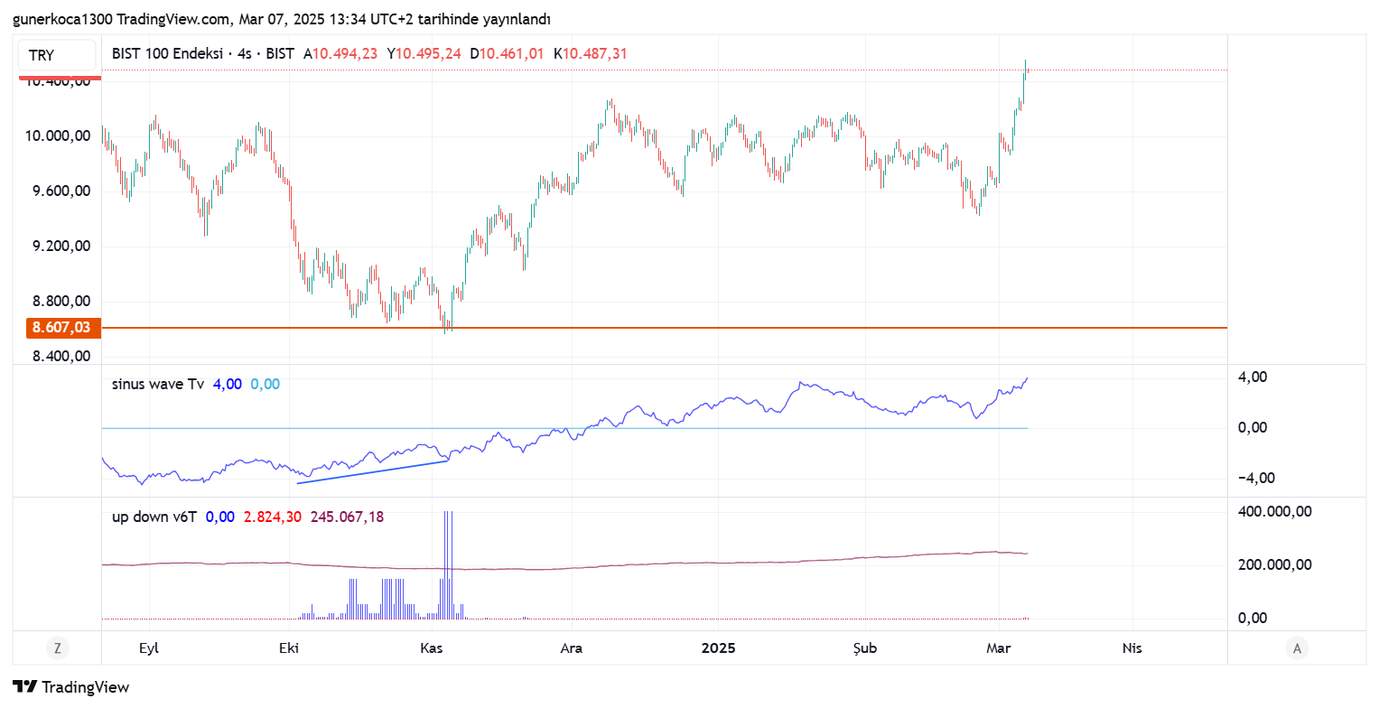Click the Z timezone button
1379x708 pixels.
pos(58,647)
